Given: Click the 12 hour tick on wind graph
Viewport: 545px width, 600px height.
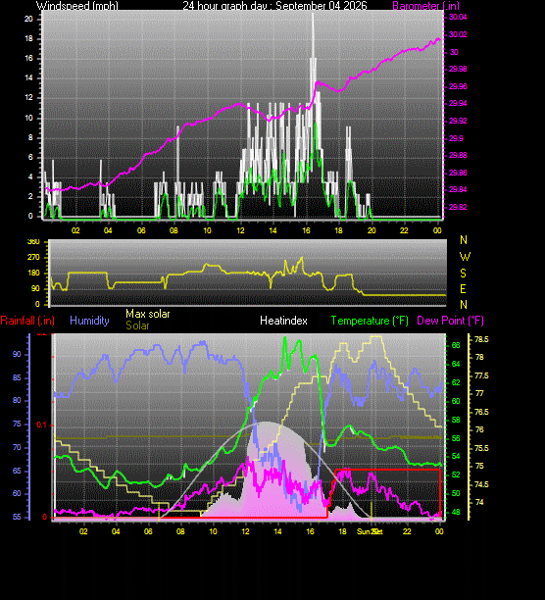Looking at the screenshot, I should 240,230.
